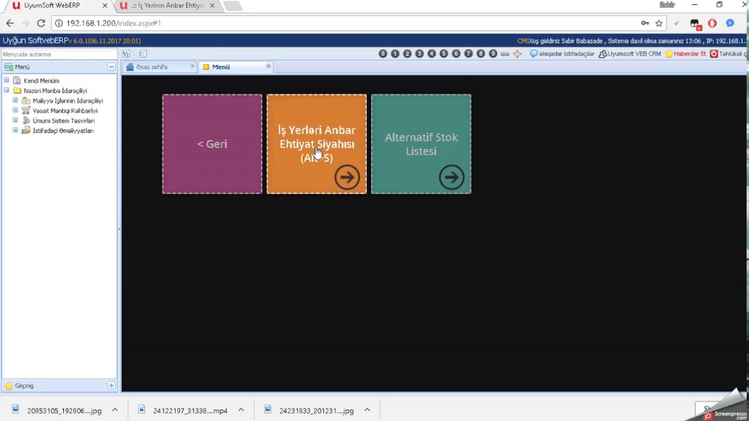Image resolution: width=749 pixels, height=421 pixels.
Task: Open a new browser tab
Action: [232, 6]
